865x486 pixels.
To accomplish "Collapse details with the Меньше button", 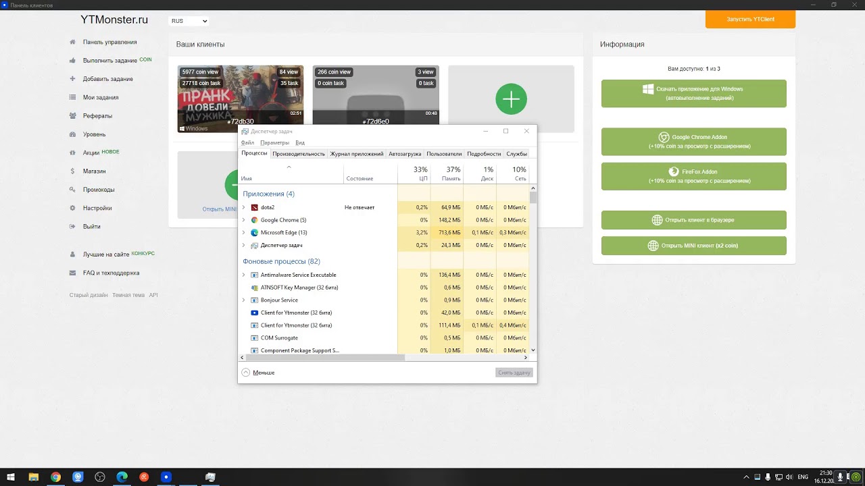I will [x=258, y=373].
